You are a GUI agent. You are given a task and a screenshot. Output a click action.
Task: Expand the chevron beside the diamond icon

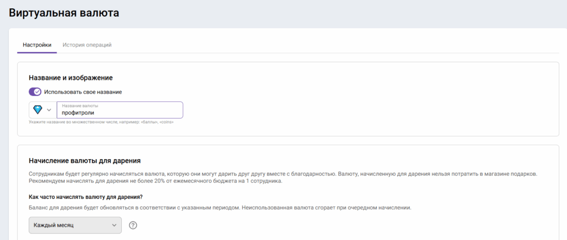pyautogui.click(x=49, y=110)
